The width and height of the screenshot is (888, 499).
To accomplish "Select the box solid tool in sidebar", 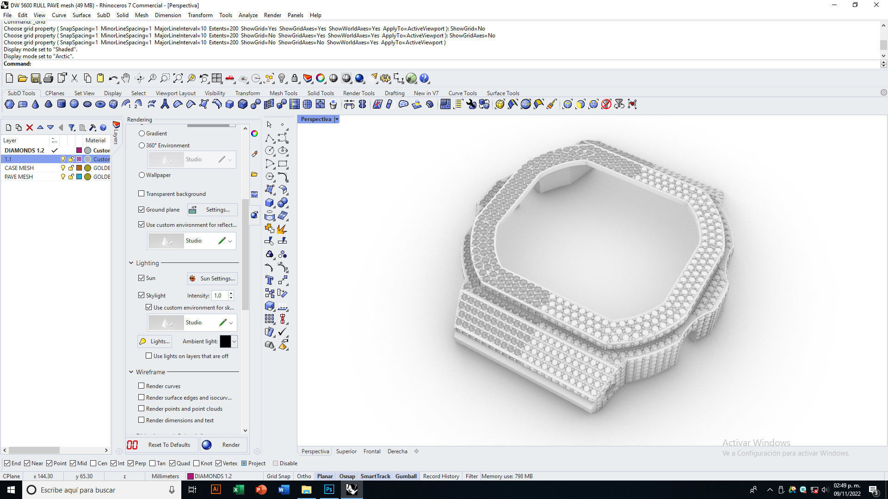I will 270,202.
